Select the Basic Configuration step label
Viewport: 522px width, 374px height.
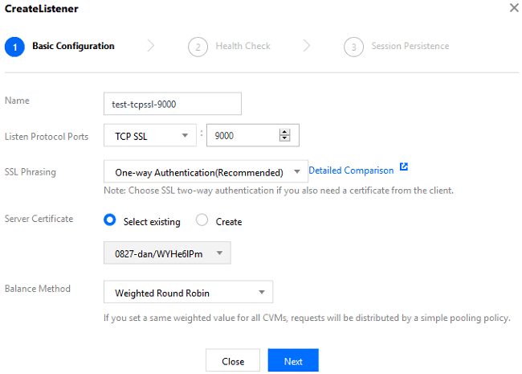73,47
